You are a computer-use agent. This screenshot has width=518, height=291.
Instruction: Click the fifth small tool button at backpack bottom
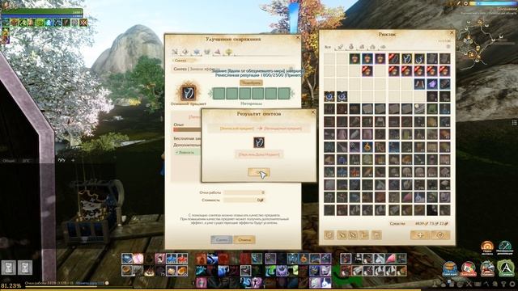[376, 235]
